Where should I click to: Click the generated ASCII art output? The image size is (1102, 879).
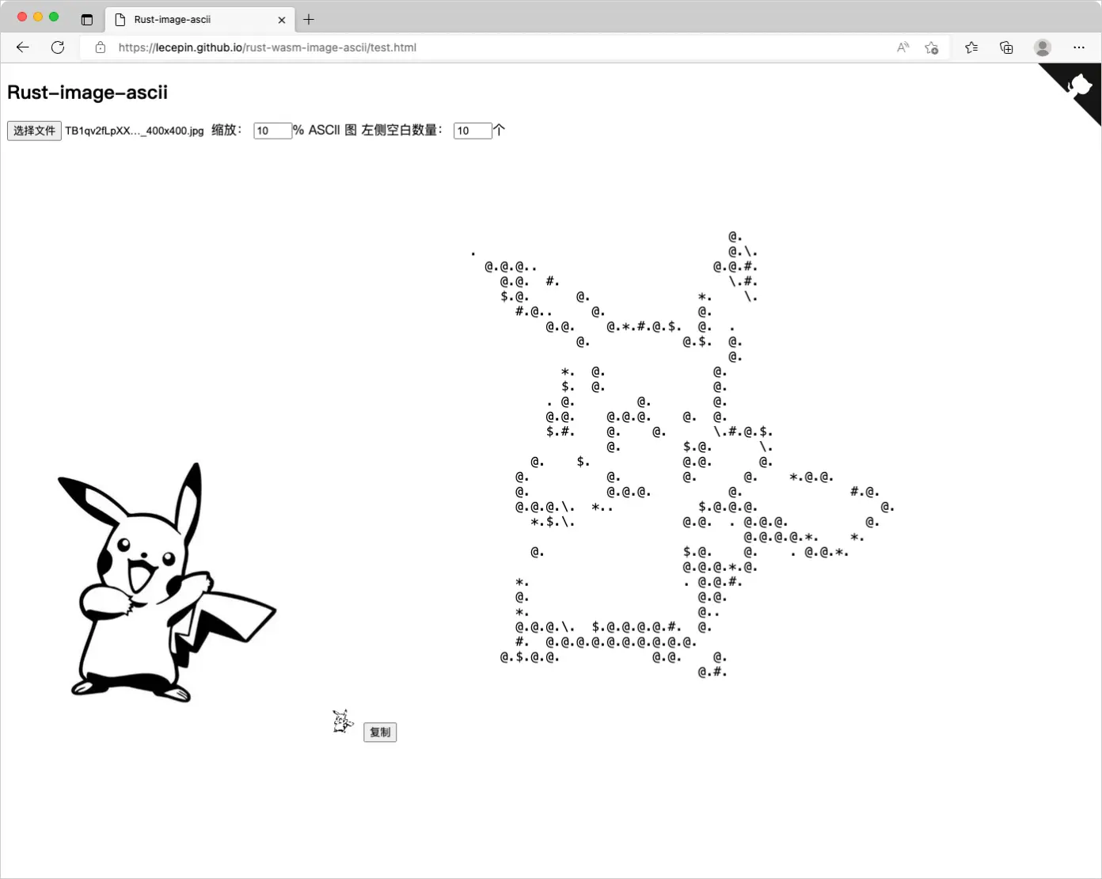click(x=682, y=455)
